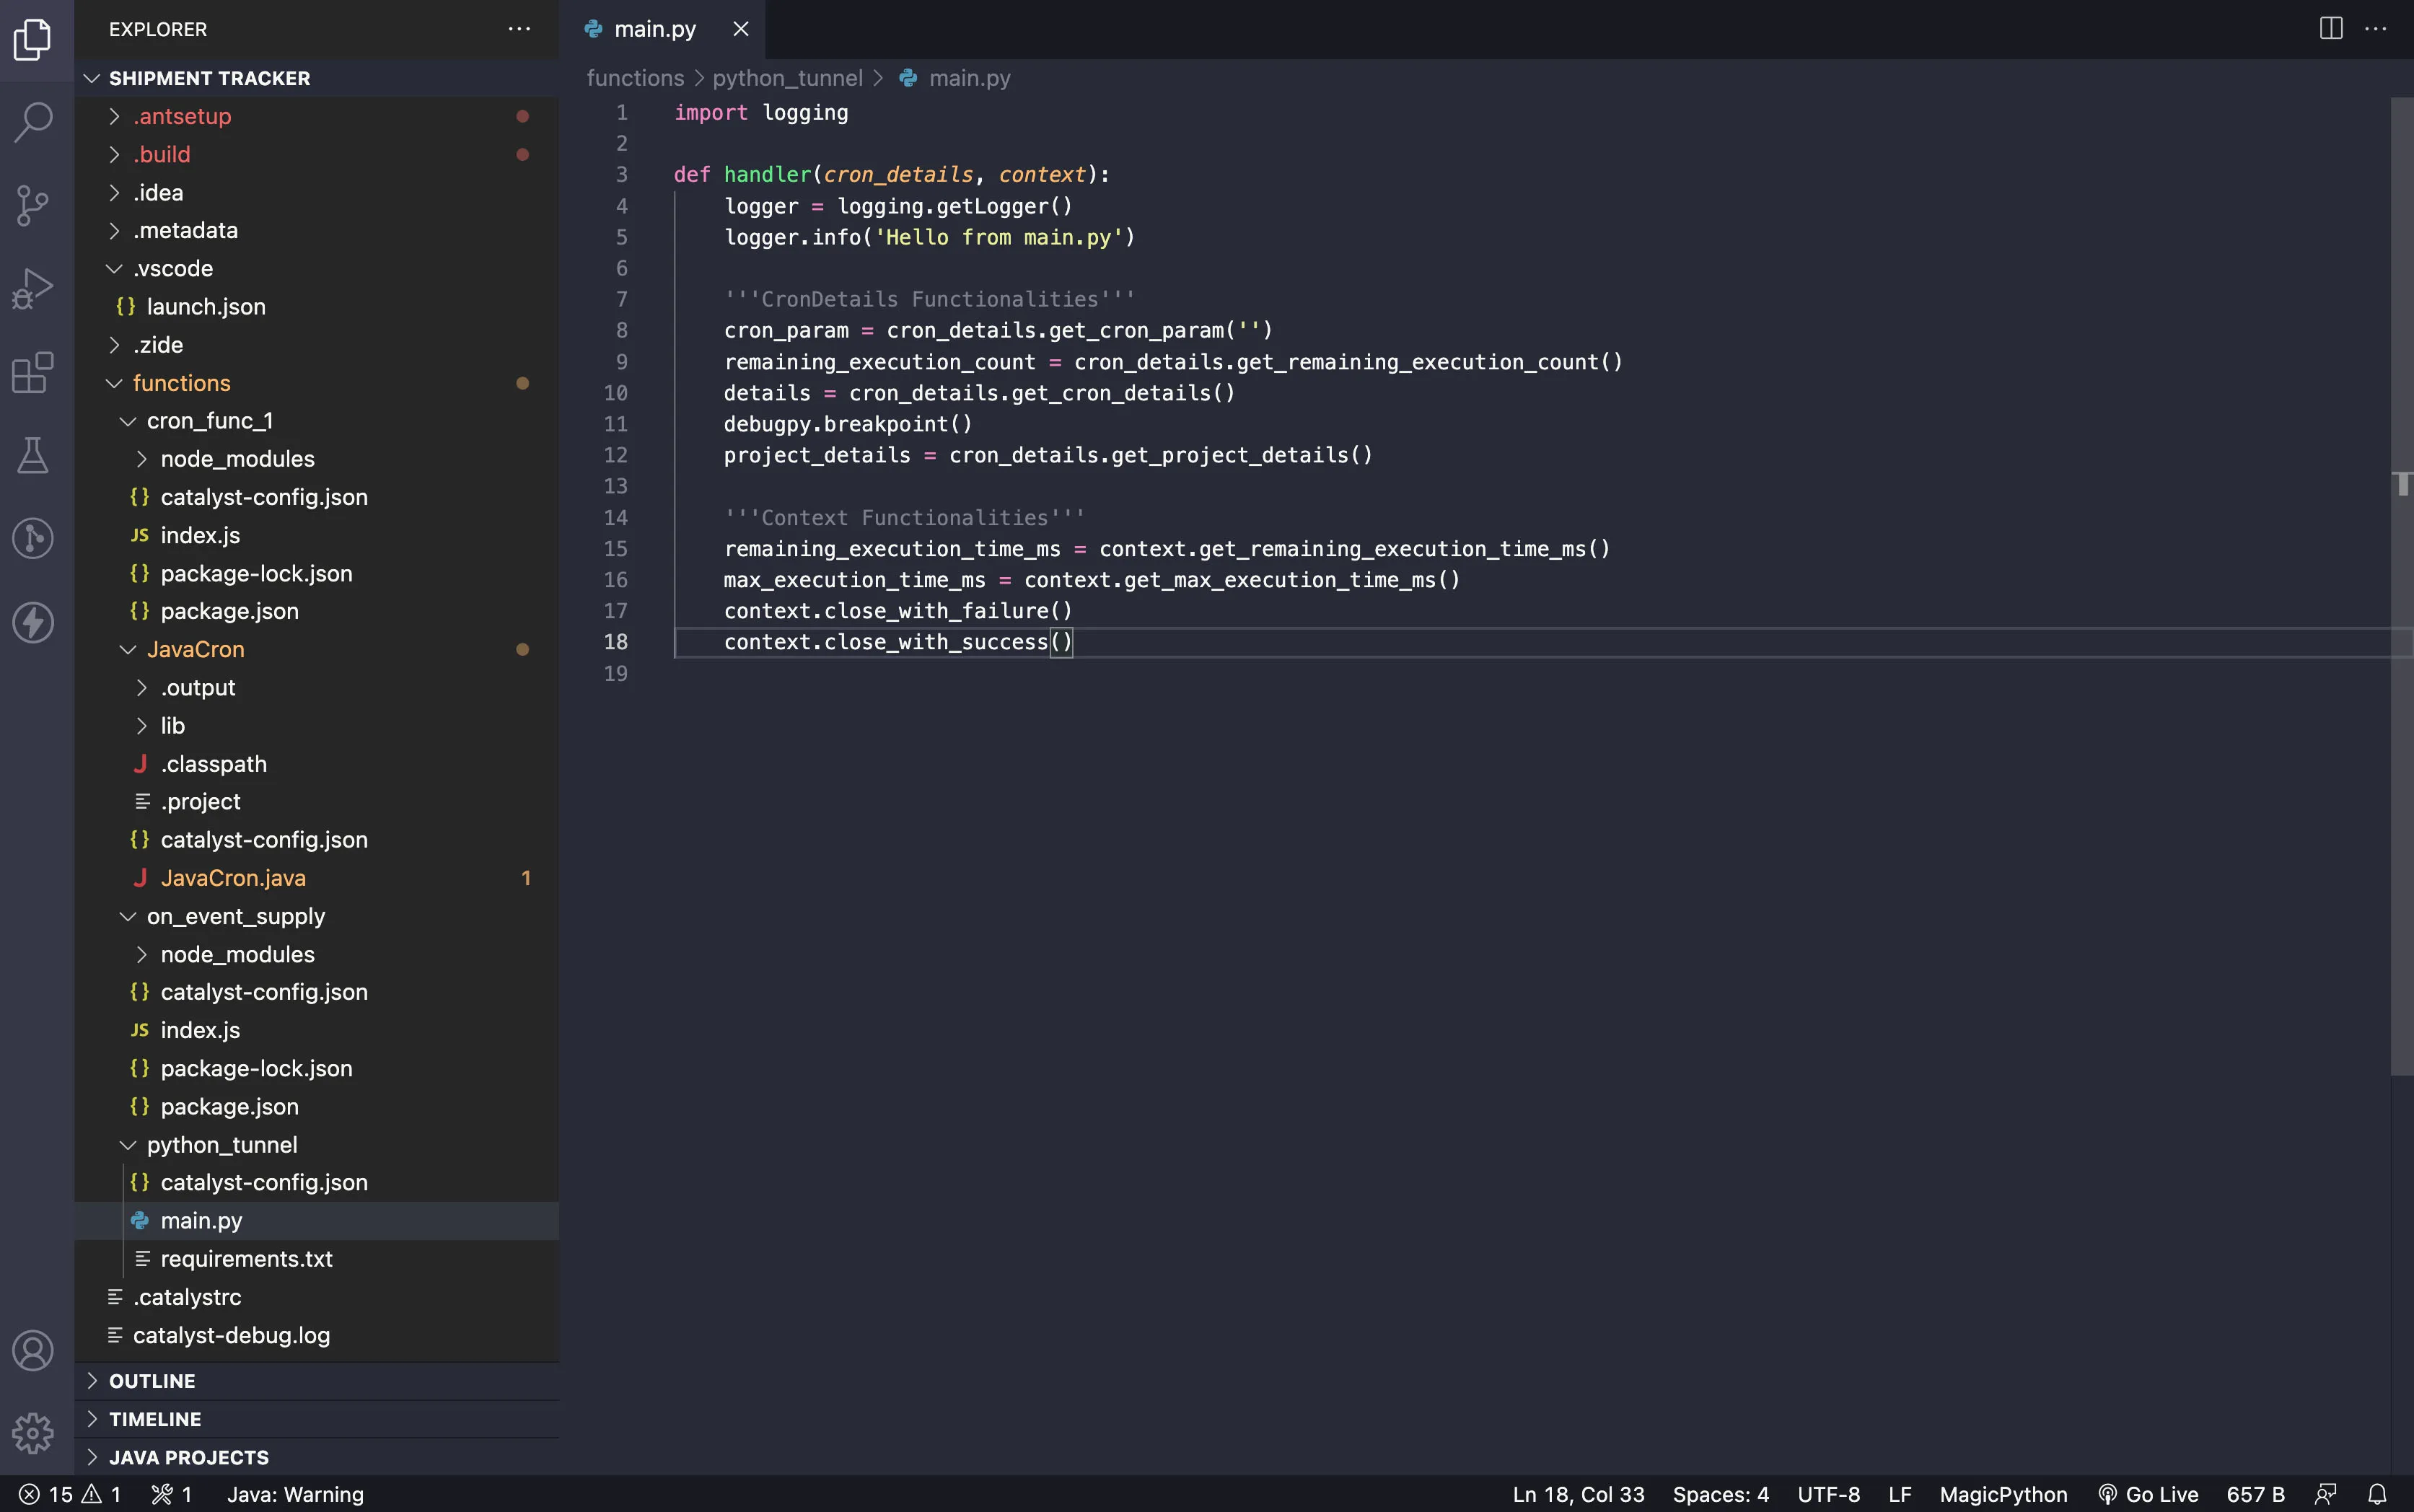Screen dimensions: 2414x1512
Task: Open JavaCron.java file
Action: click(x=316, y=878)
